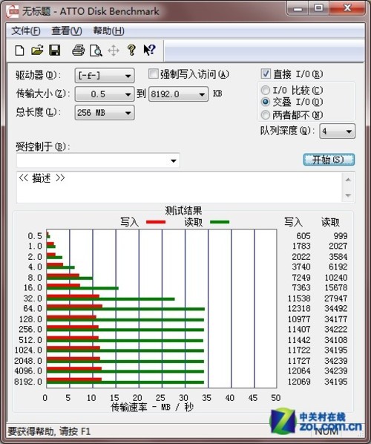The image size is (371, 444).
Task: Open the 受控制于 dropdown
Action: (x=98, y=160)
